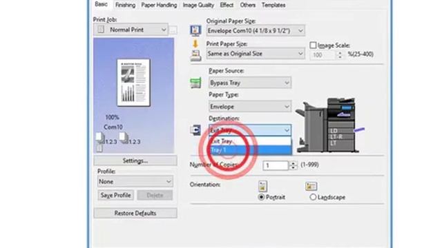Go to the Others tab

247,5
